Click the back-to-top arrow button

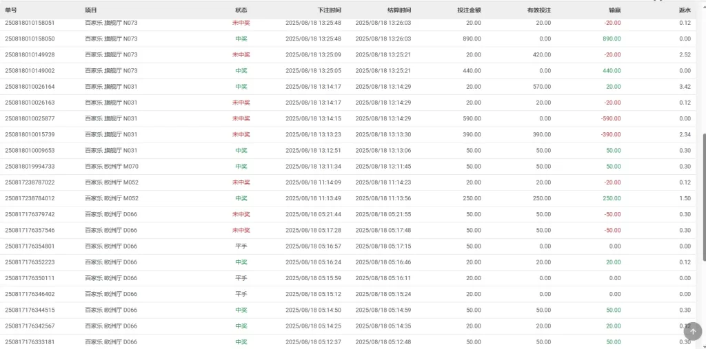click(x=693, y=332)
